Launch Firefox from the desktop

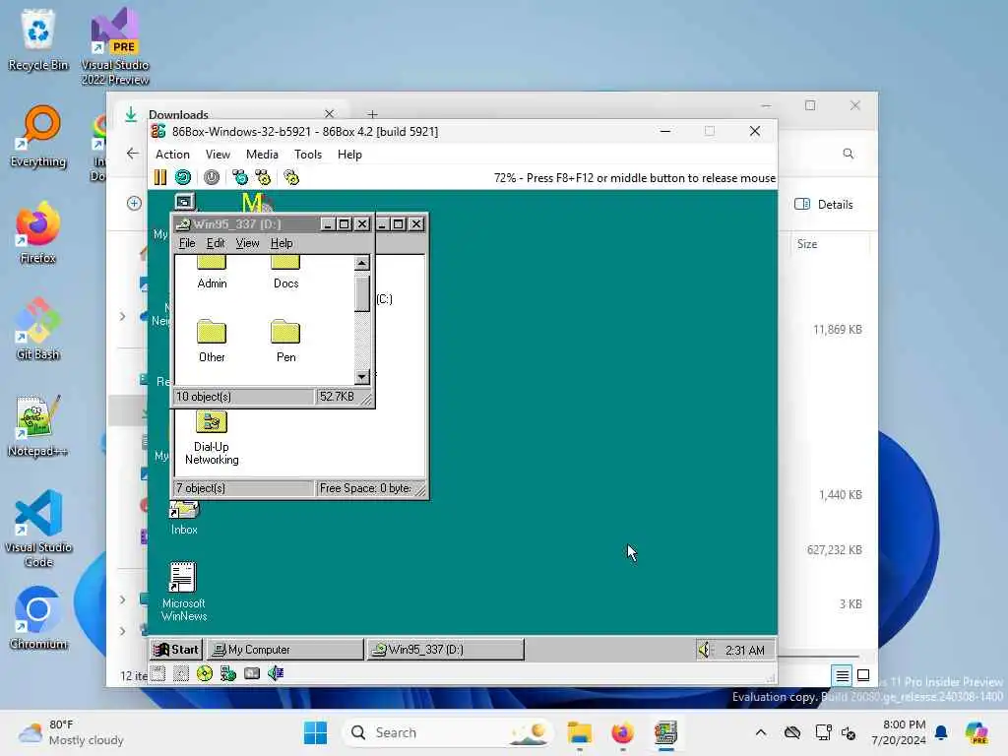pos(38,232)
